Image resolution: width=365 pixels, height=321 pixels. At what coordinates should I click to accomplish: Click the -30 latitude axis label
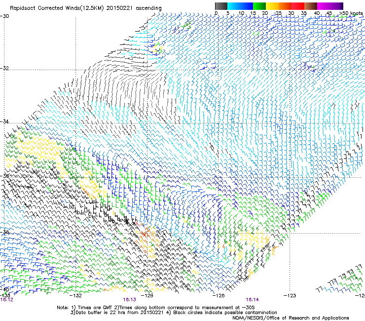[4, 16]
